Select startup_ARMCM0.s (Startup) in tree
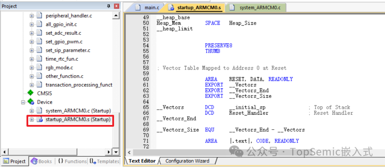This screenshot has width=385, height=167. (78, 120)
